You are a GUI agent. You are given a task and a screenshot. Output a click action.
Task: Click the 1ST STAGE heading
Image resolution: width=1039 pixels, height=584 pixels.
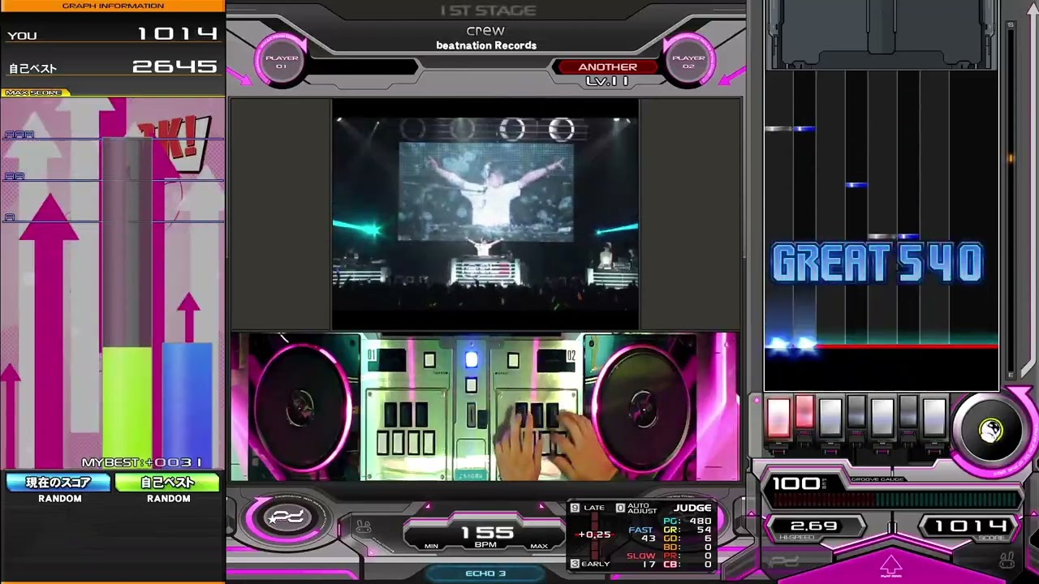pos(488,11)
